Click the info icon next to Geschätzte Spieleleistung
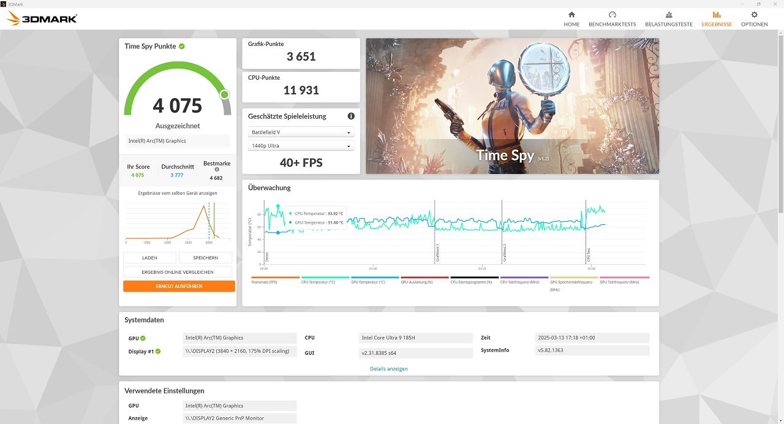The width and height of the screenshot is (784, 424). click(351, 116)
